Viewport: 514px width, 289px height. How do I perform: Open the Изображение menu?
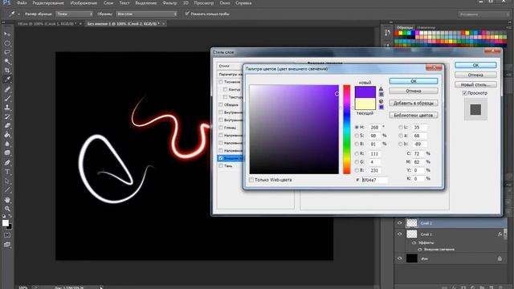pyautogui.click(x=84, y=3)
